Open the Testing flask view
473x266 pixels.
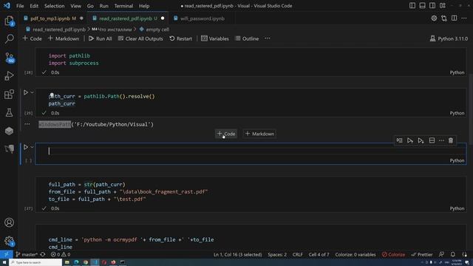(x=9, y=112)
